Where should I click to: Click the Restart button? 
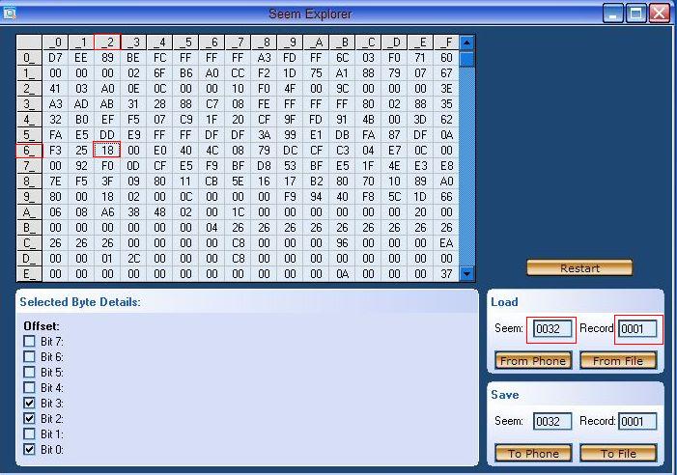(x=579, y=268)
